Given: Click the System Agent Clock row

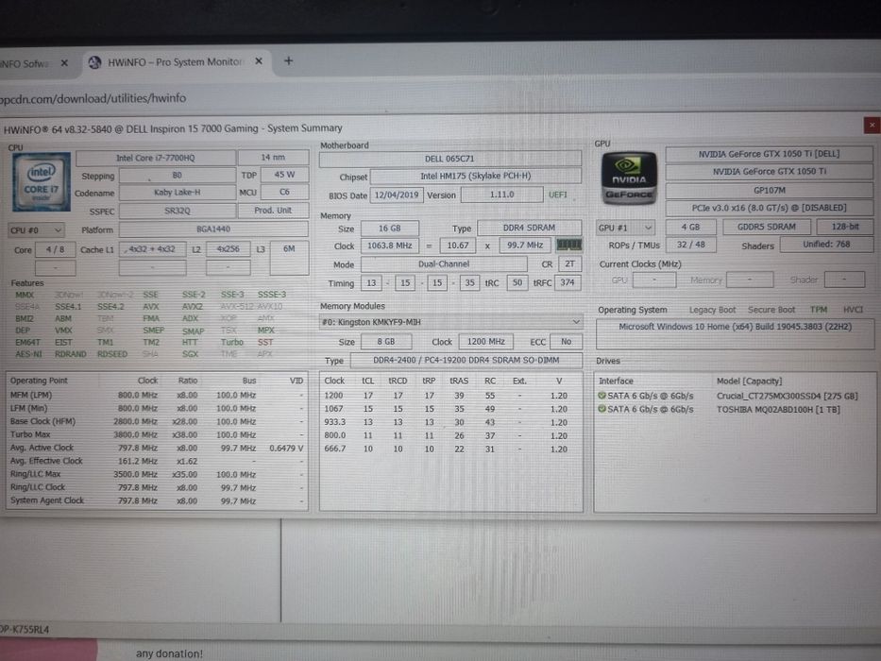Looking at the screenshot, I should tap(157, 500).
